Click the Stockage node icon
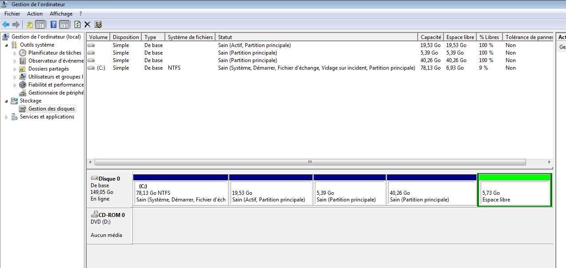Image resolution: width=566 pixels, height=268 pixels. coord(14,101)
